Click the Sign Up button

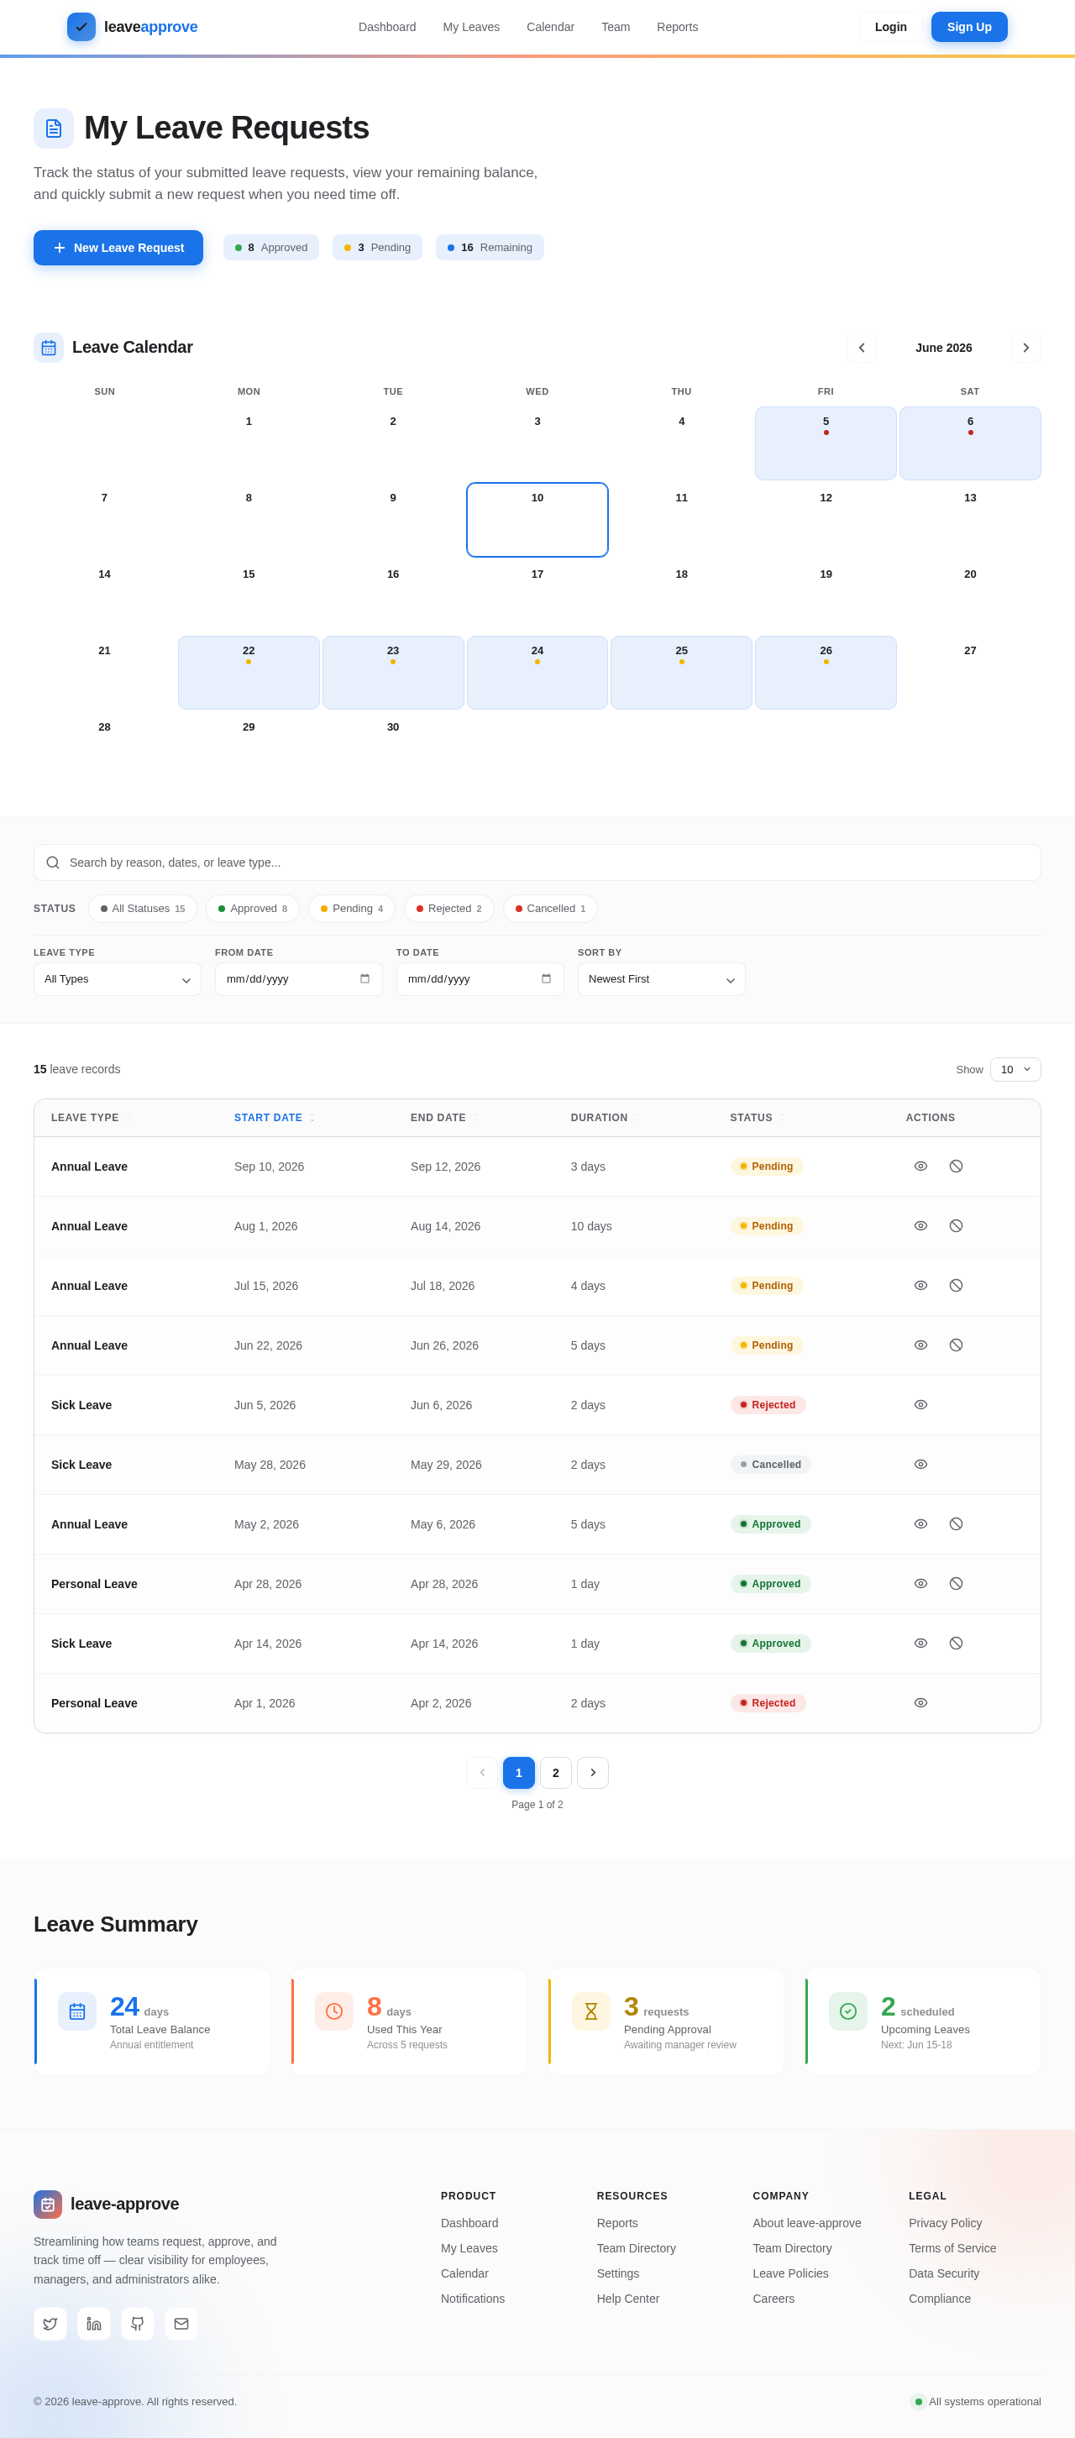point(969,27)
